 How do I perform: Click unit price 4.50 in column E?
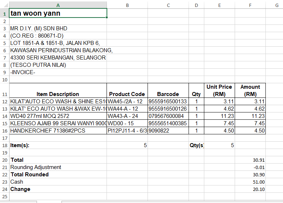coord(219,131)
